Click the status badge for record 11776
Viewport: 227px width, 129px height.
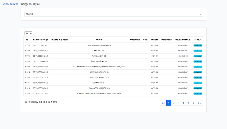[198, 46]
